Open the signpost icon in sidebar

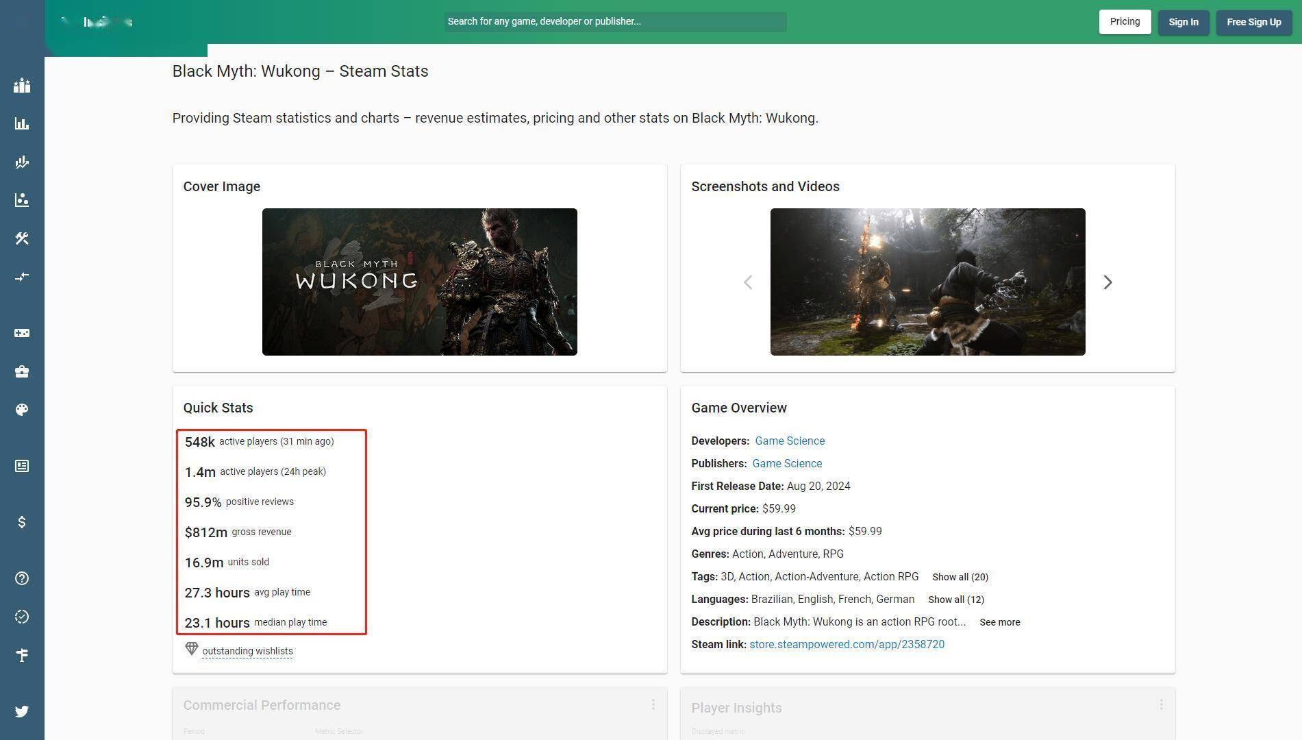[x=22, y=655]
